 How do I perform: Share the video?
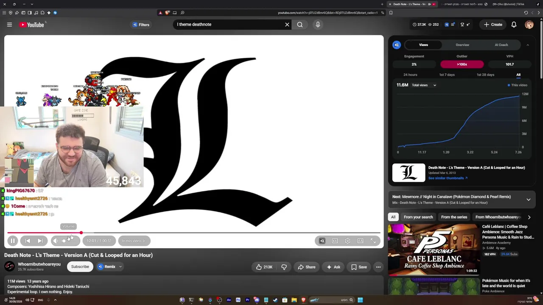click(x=306, y=267)
